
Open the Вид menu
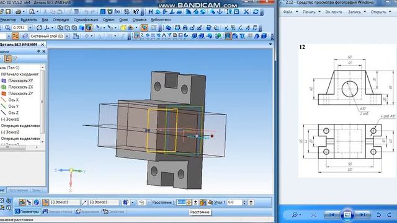[45, 19]
